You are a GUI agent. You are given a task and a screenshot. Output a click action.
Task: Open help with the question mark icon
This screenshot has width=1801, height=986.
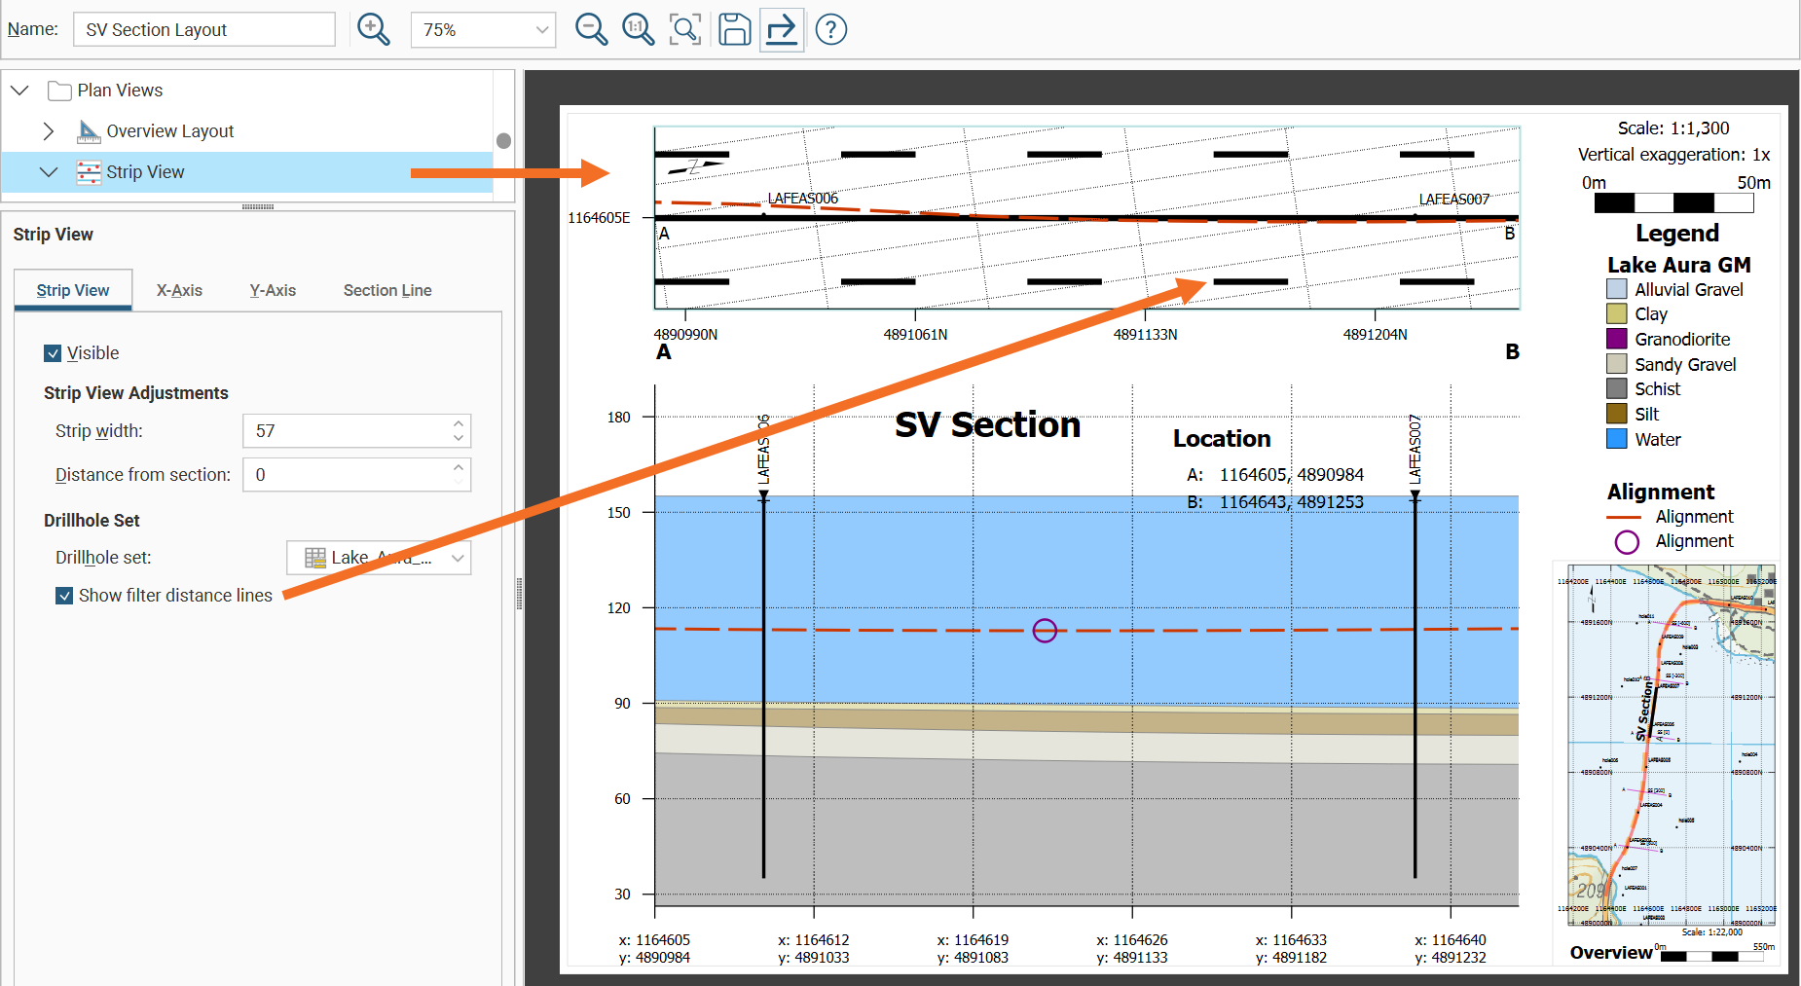pyautogui.click(x=830, y=29)
